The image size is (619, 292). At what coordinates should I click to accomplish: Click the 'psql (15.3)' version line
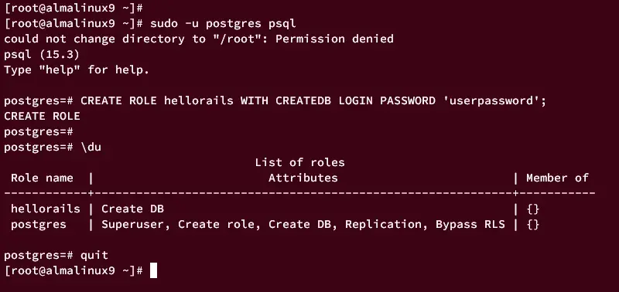coord(42,54)
